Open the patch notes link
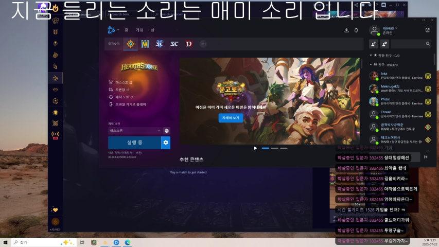439x247 pixels. pos(121,97)
